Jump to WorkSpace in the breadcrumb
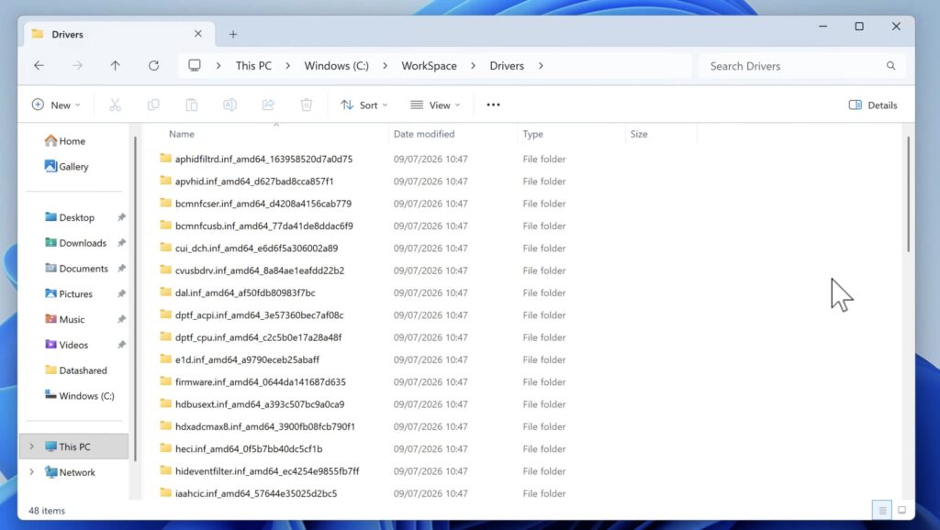Screen dimensions: 940x530 (x=430, y=66)
